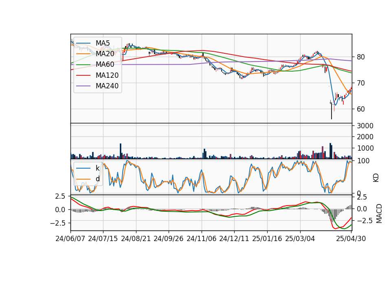Click the volume axis value 2000
Image resolution: width=391 pixels, height=281 pixels.
(365, 137)
